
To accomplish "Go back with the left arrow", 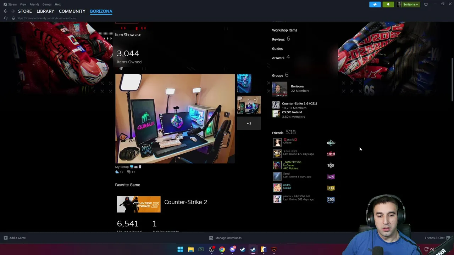I will [5, 11].
